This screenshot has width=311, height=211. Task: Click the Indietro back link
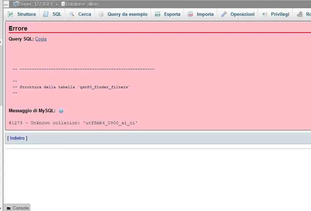[17, 138]
